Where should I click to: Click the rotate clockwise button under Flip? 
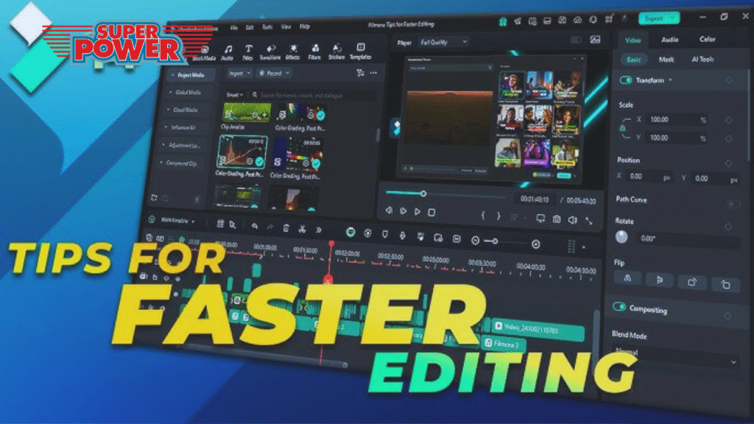click(x=691, y=282)
